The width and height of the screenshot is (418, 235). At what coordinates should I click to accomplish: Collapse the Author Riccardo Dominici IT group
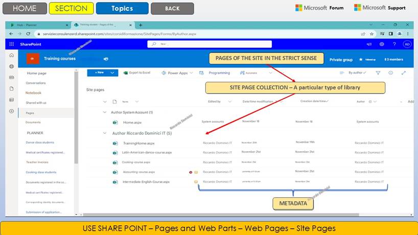coord(105,133)
